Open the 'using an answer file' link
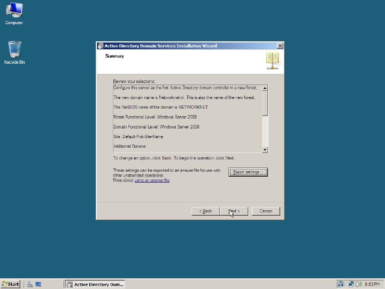 click(x=152, y=180)
